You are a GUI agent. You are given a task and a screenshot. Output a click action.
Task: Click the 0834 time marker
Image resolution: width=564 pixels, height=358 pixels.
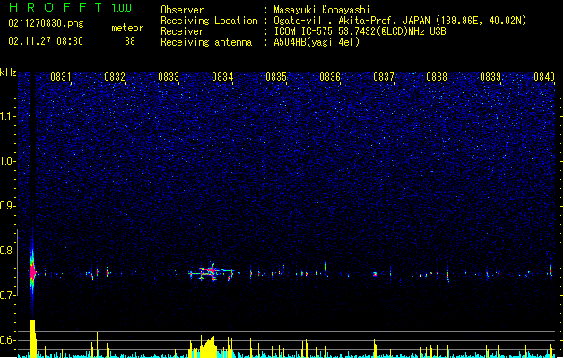222,77
